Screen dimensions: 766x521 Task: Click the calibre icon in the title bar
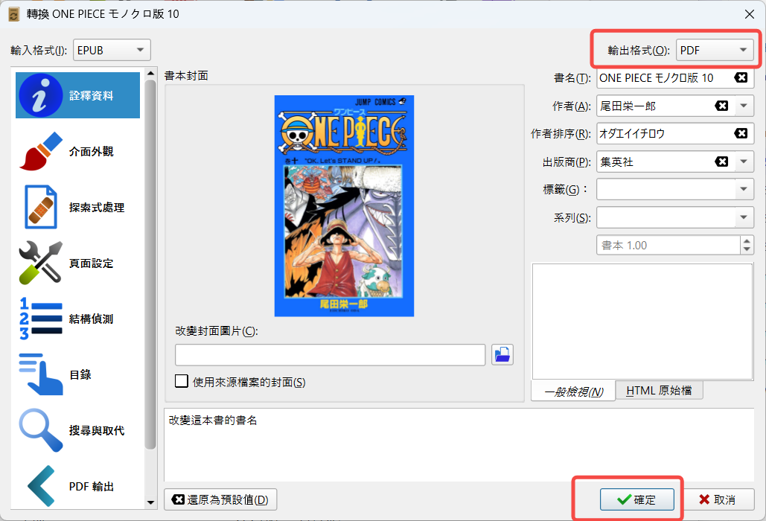(x=13, y=14)
